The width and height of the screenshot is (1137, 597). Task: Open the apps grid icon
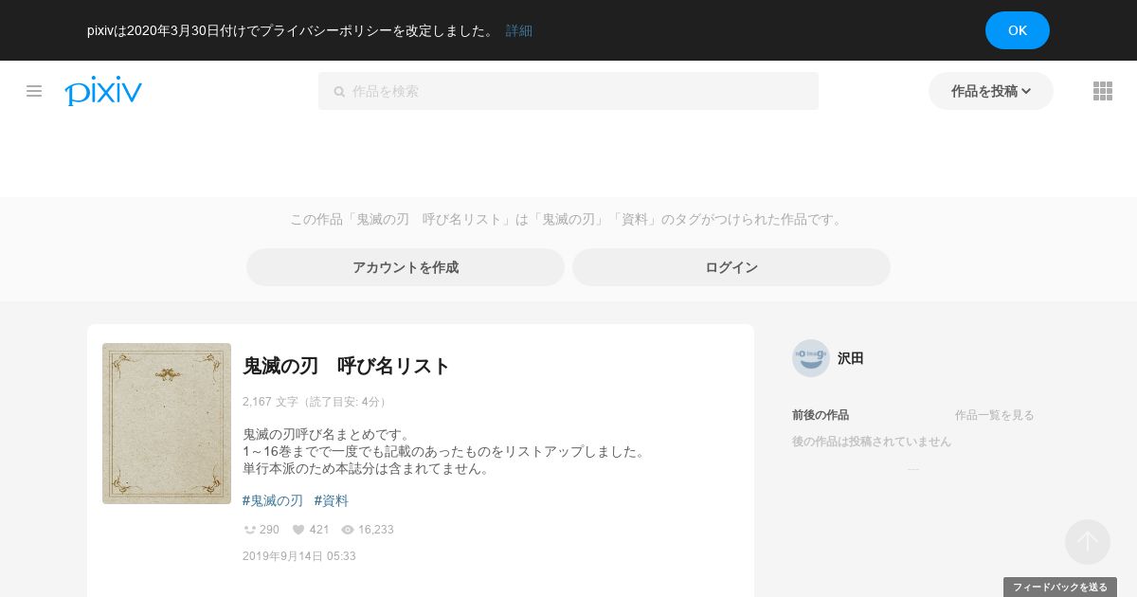(1103, 91)
